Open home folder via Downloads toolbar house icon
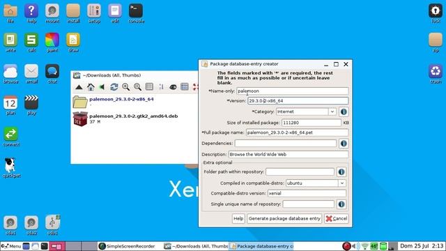Screen dimensions: 446x251 click(x=91, y=86)
